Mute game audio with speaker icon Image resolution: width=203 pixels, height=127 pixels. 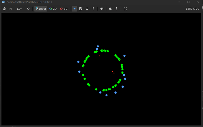click(x=102, y=9)
